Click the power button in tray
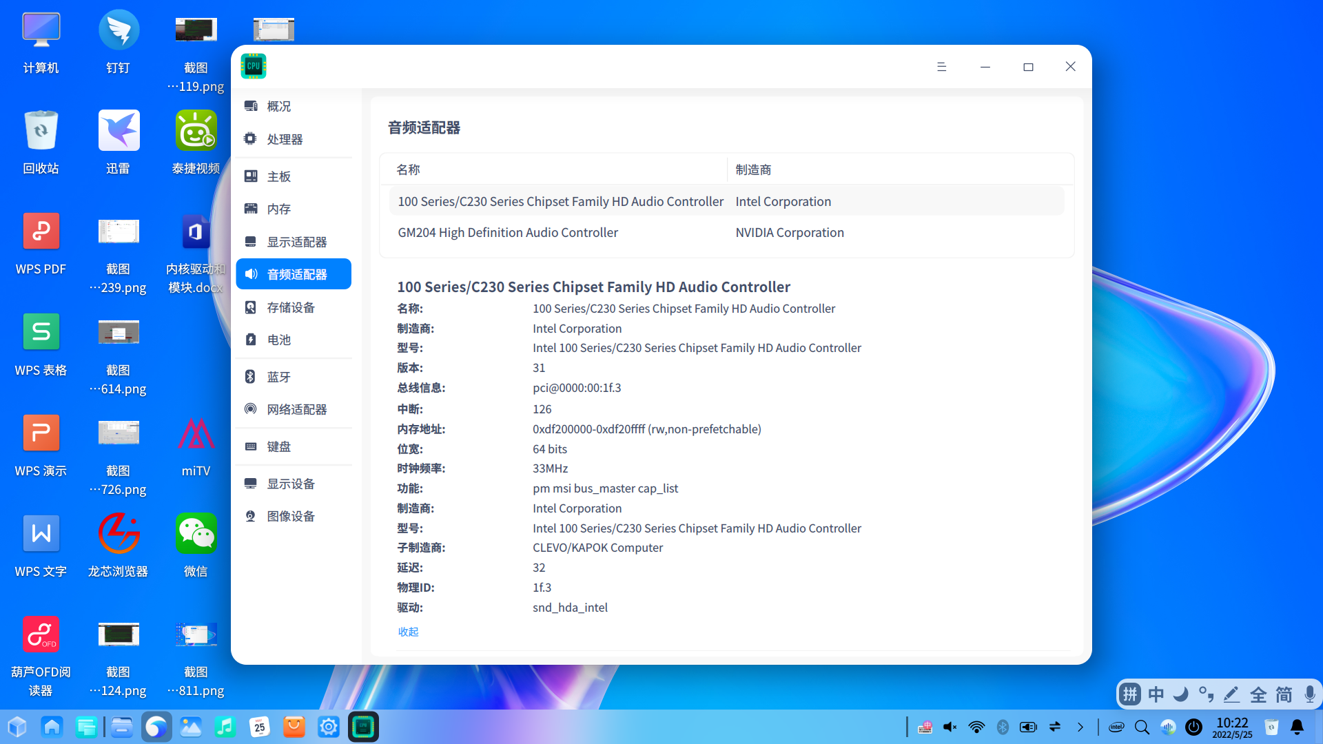 (1194, 727)
